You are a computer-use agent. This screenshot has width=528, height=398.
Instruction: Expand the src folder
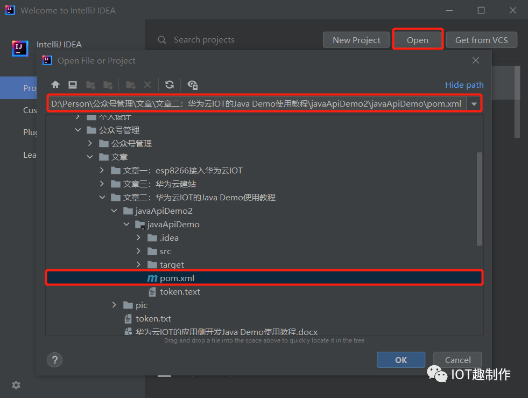(139, 251)
